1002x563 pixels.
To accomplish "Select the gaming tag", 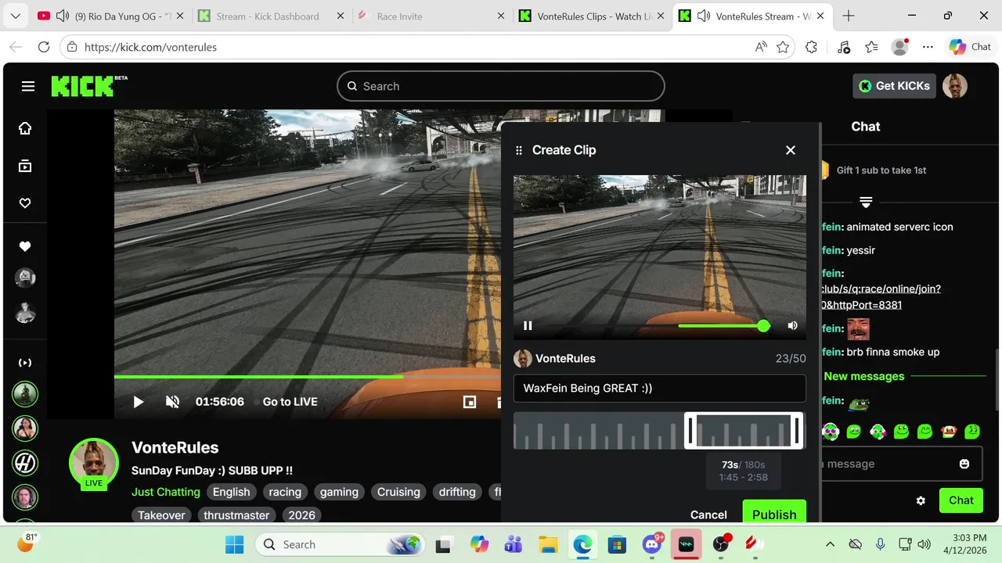I will 339,492.
